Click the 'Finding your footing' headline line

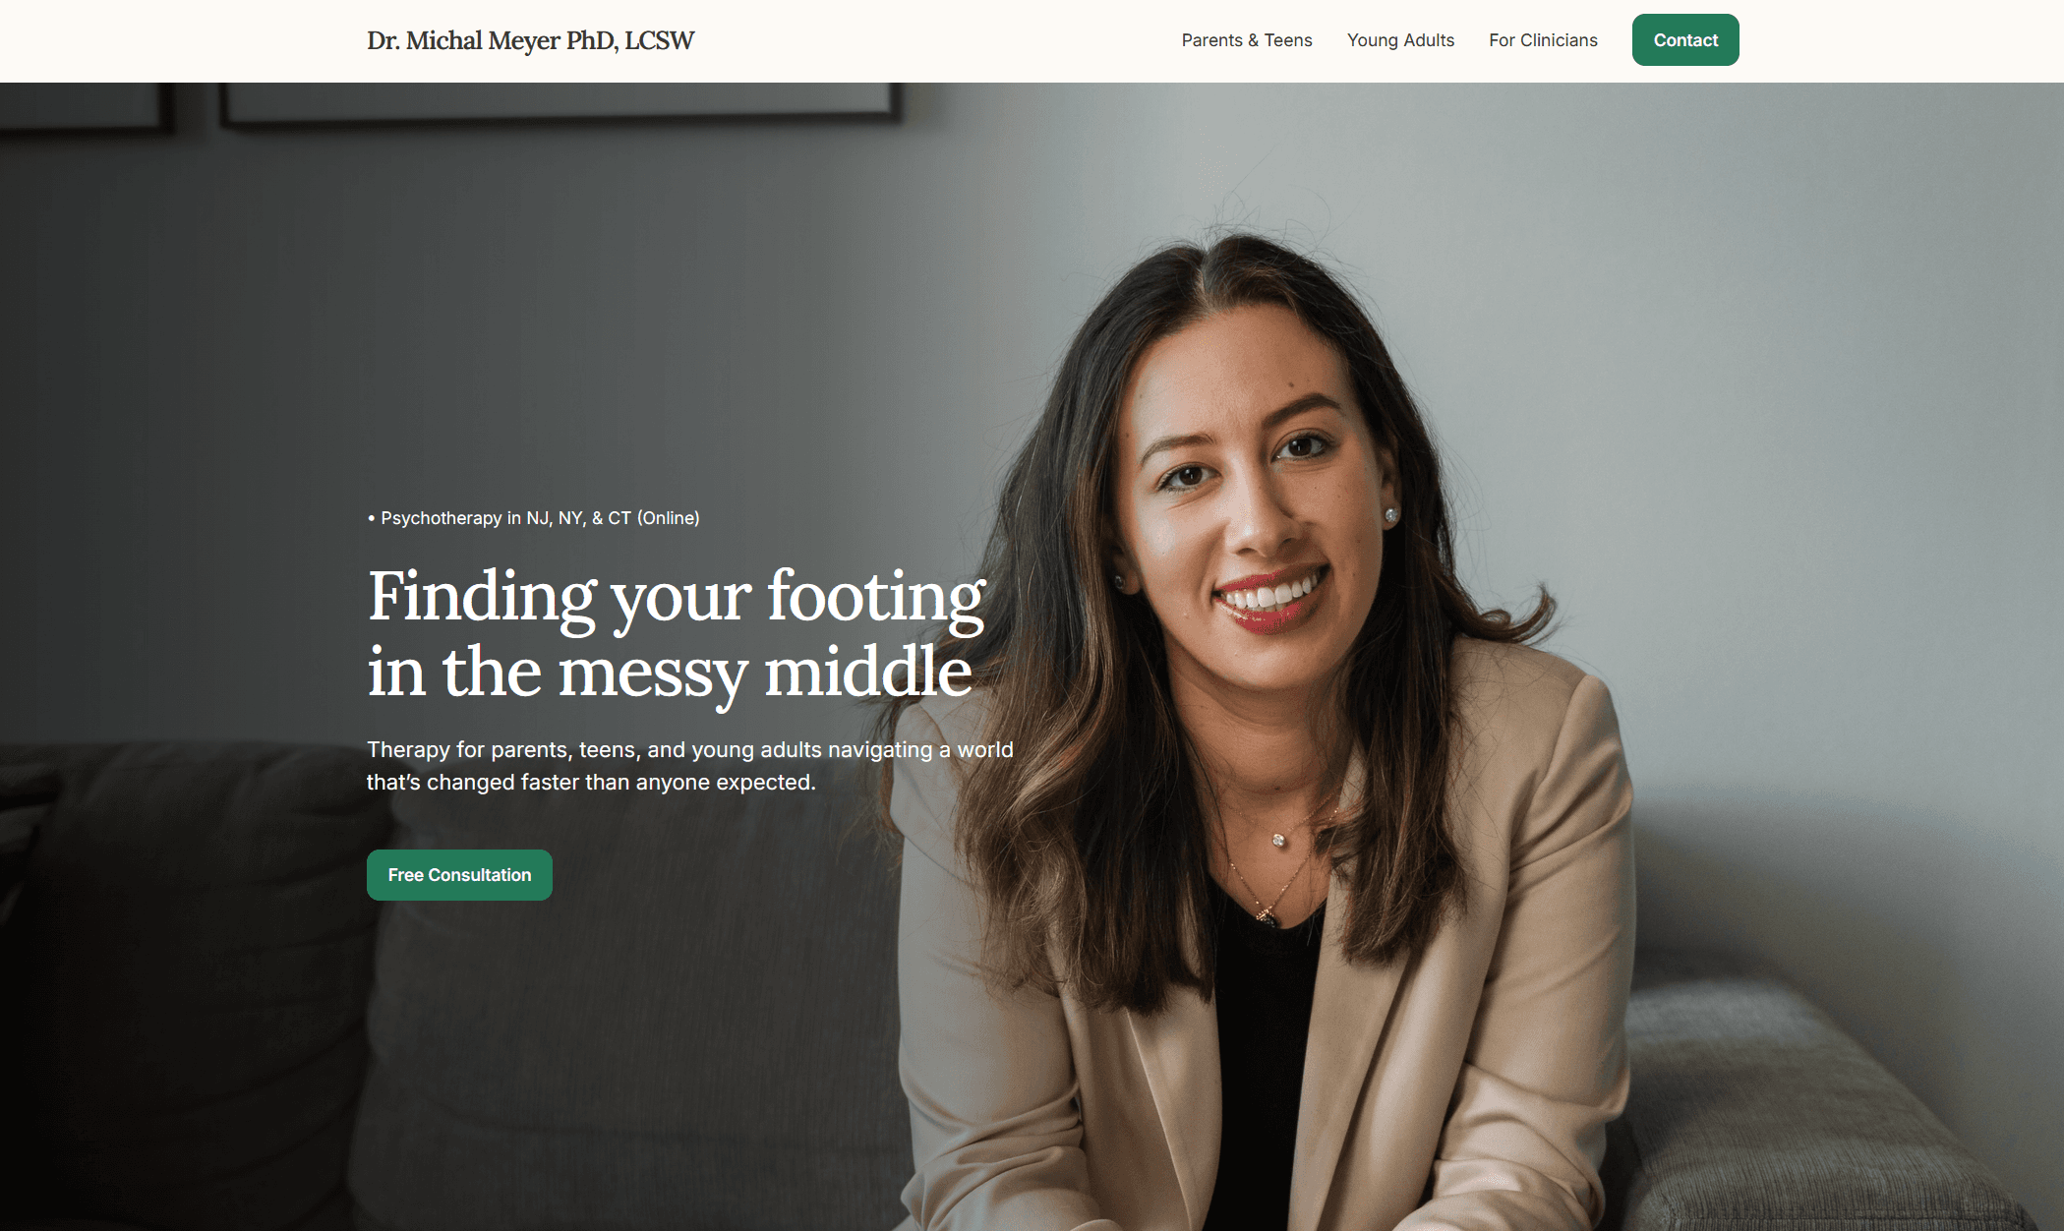click(x=677, y=596)
